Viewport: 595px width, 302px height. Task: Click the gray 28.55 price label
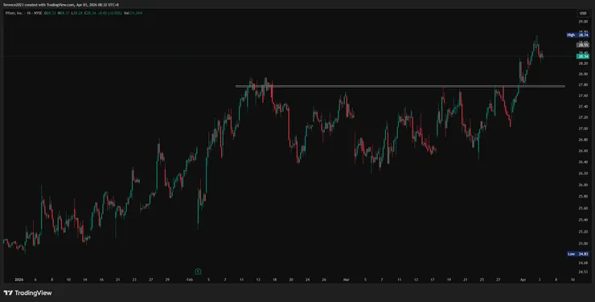point(583,45)
